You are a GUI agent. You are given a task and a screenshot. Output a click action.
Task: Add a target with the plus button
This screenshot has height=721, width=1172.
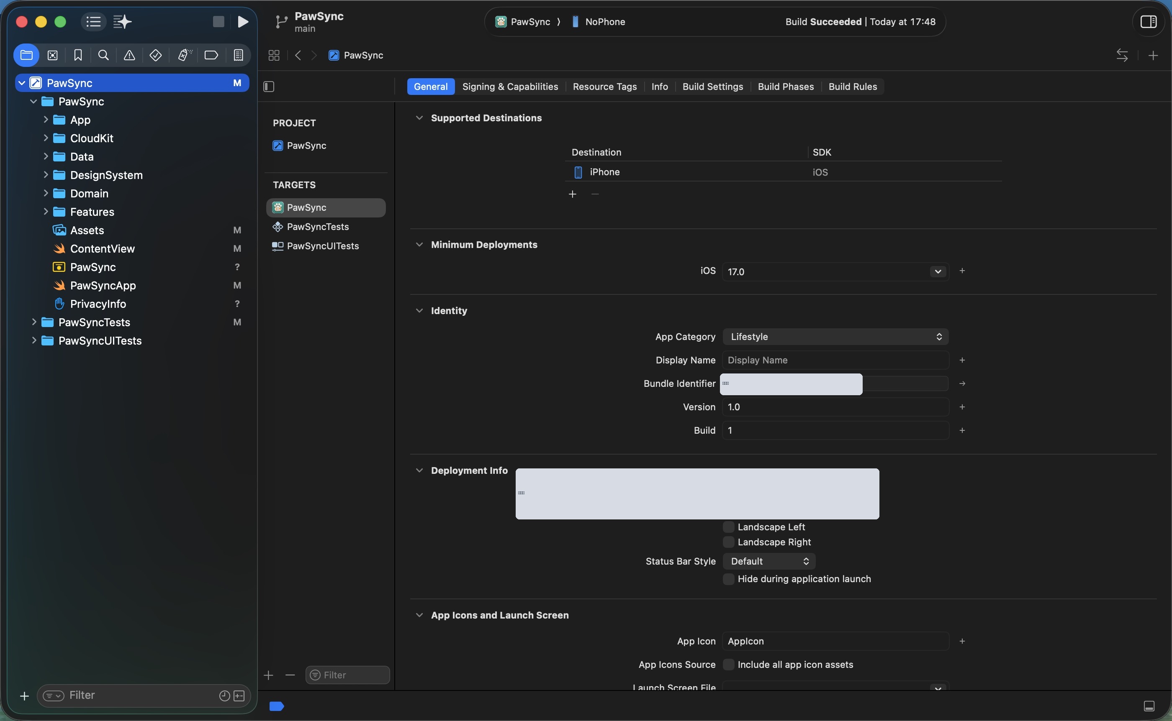tap(269, 675)
